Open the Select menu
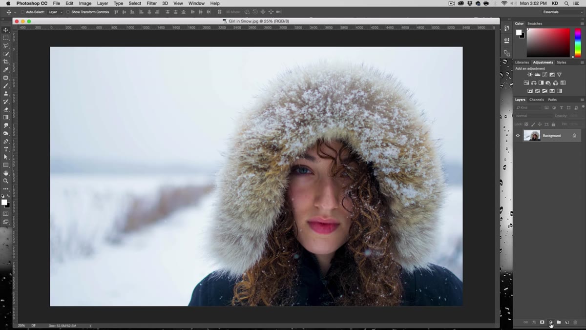The height and width of the screenshot is (330, 586). pyautogui.click(x=135, y=3)
